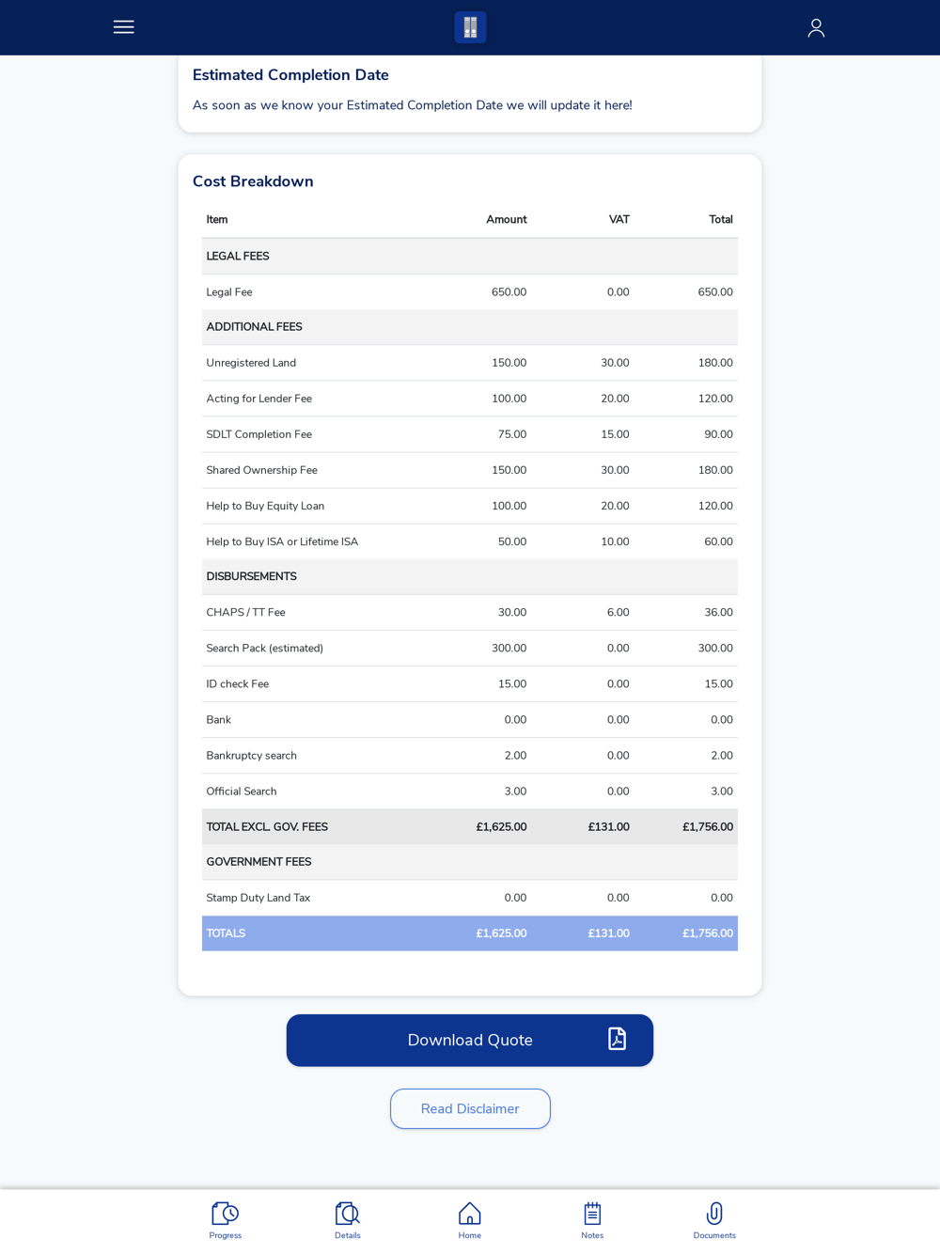Click CHAPS / TT Fee total 36.00
Viewport: 940px width, 1254px height.
click(719, 613)
